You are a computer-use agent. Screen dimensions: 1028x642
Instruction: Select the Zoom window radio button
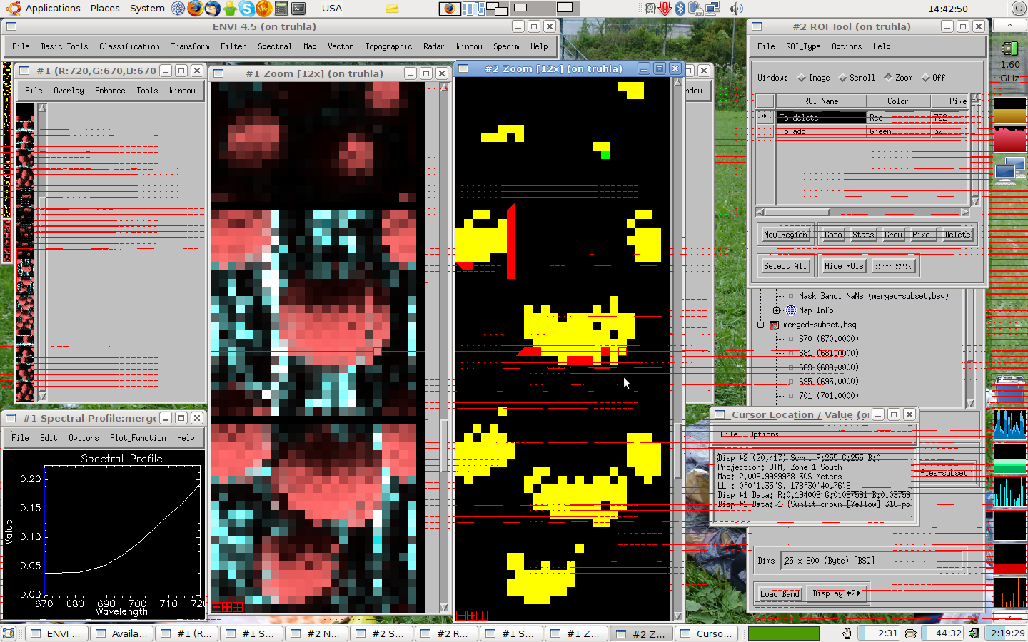pyautogui.click(x=888, y=77)
